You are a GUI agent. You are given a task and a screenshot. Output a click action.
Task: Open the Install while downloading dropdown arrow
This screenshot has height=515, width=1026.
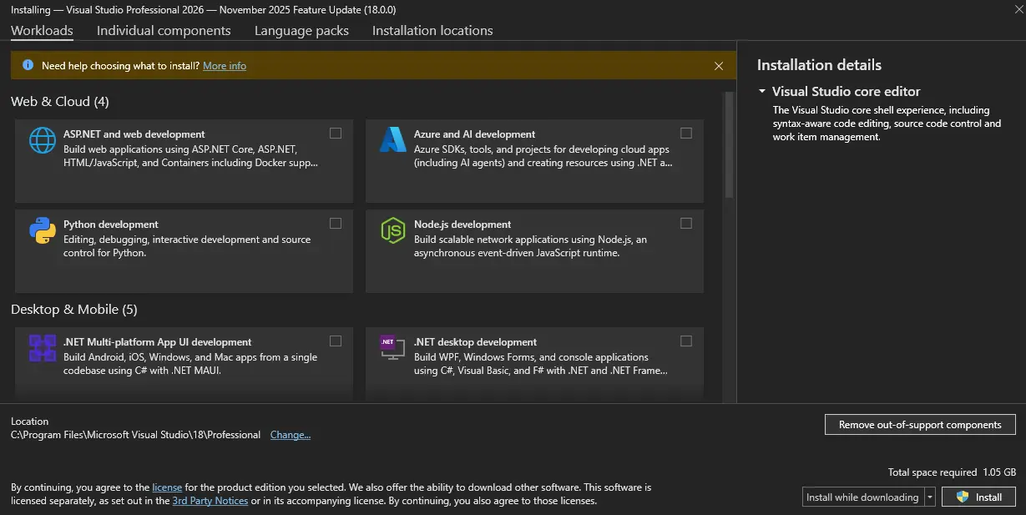pos(930,497)
